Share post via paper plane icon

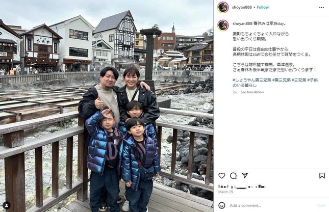point(245,175)
